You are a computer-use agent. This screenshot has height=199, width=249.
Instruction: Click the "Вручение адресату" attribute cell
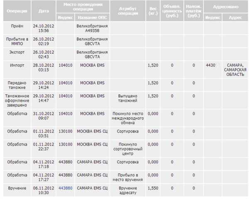[128, 190]
